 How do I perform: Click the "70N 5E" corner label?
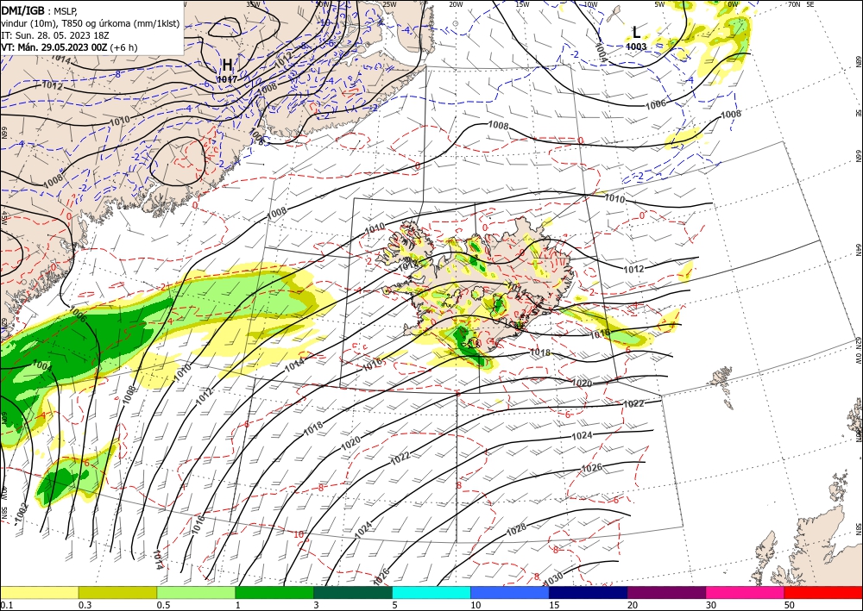(801, 4)
